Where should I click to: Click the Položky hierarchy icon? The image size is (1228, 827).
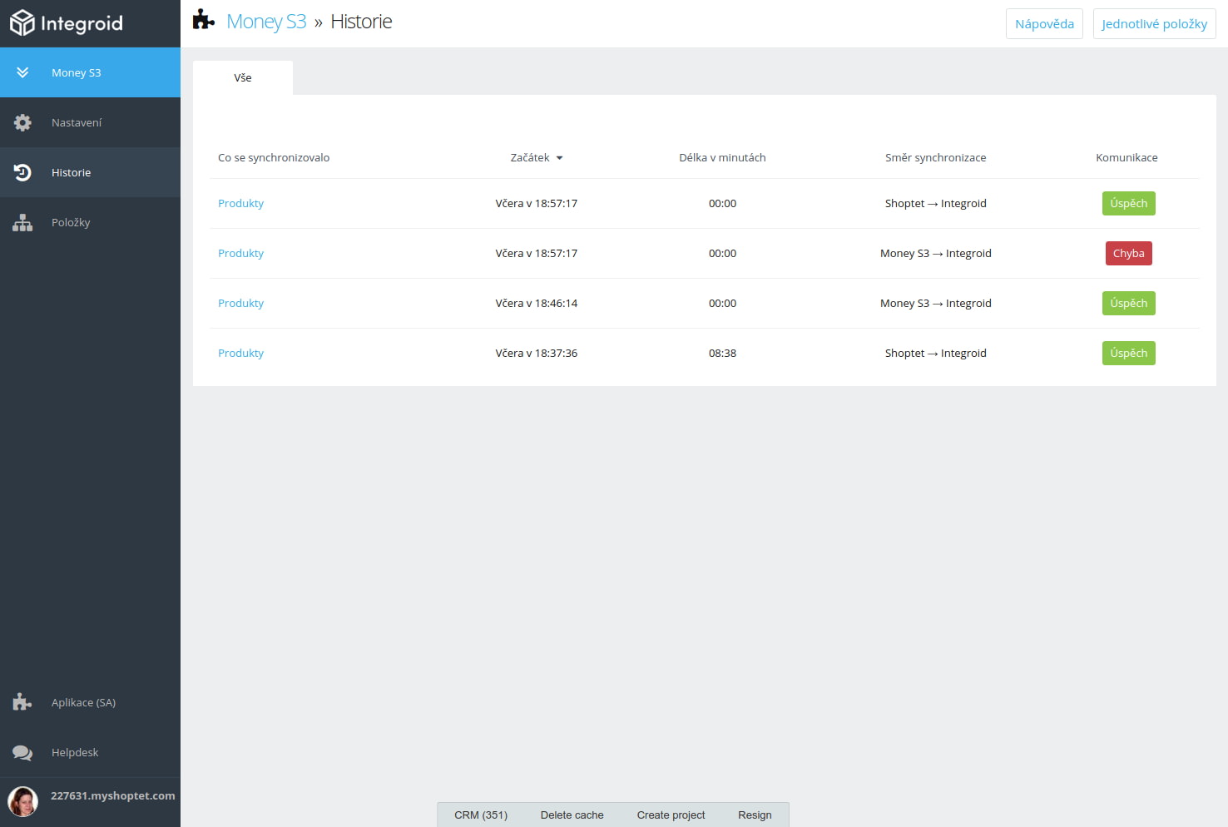click(22, 222)
